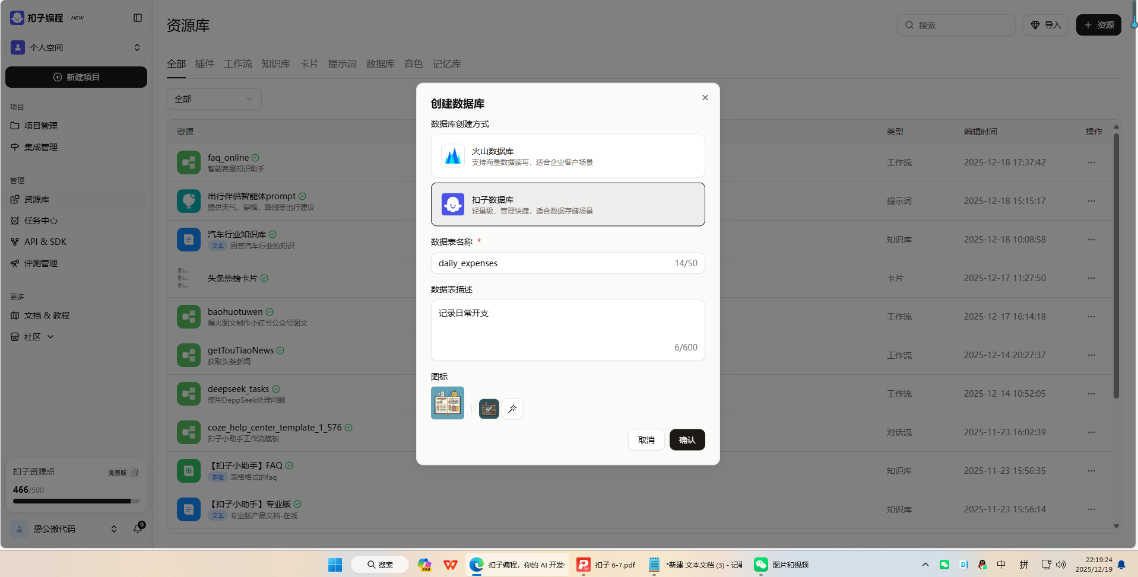Click the 头条热榜卡片 thumbnail icon
Viewport: 1138px width, 577px height.
[x=183, y=278]
